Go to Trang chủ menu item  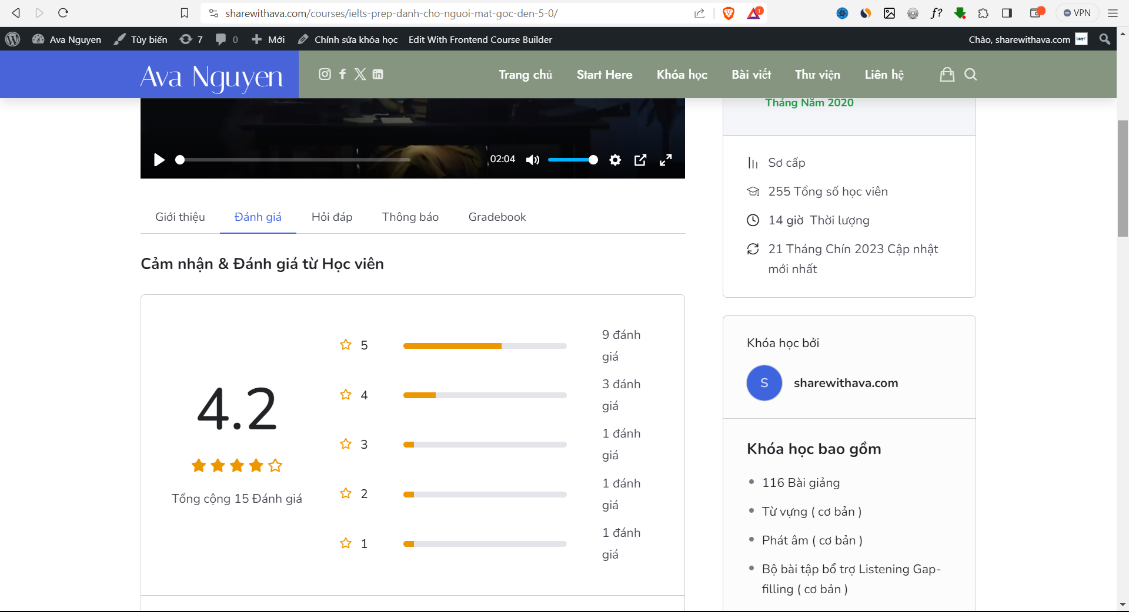[526, 75]
